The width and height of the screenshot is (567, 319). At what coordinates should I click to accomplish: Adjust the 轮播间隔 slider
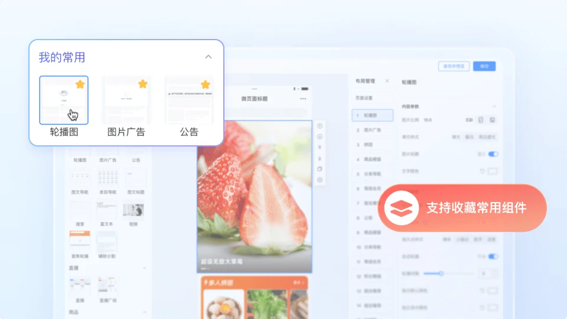tap(448, 274)
